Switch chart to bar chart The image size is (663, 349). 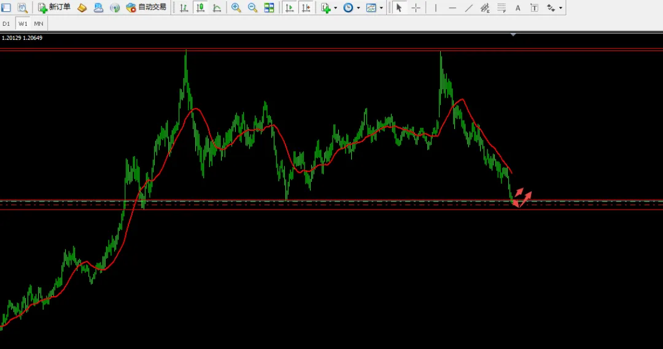click(x=184, y=7)
